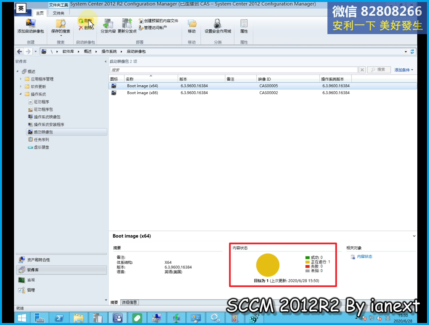Click the 更新分发点 icon

click(127, 26)
